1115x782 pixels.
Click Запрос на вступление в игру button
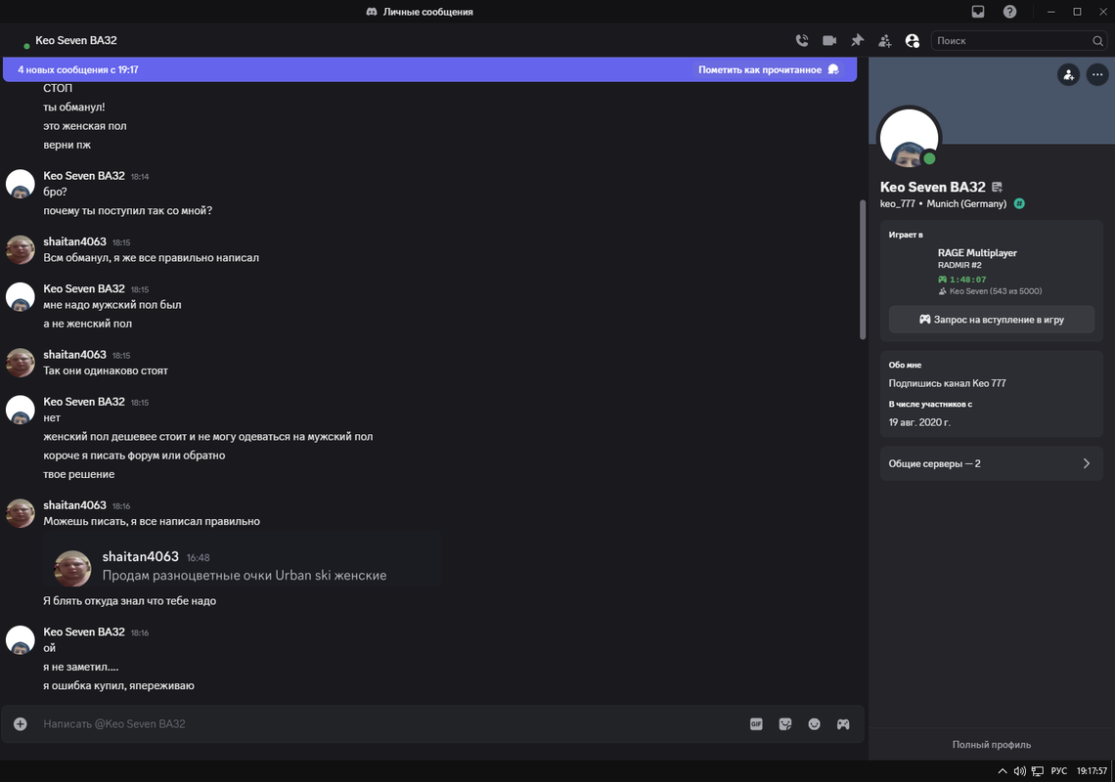pyautogui.click(x=991, y=320)
